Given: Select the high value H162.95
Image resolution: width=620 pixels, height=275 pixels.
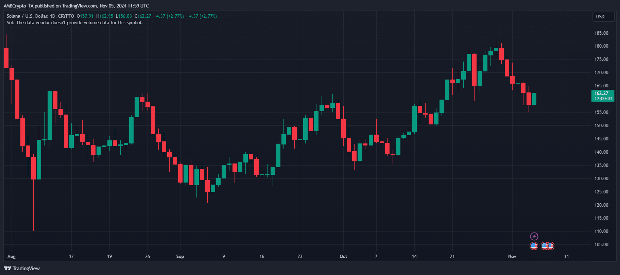Looking at the screenshot, I should click(x=105, y=16).
